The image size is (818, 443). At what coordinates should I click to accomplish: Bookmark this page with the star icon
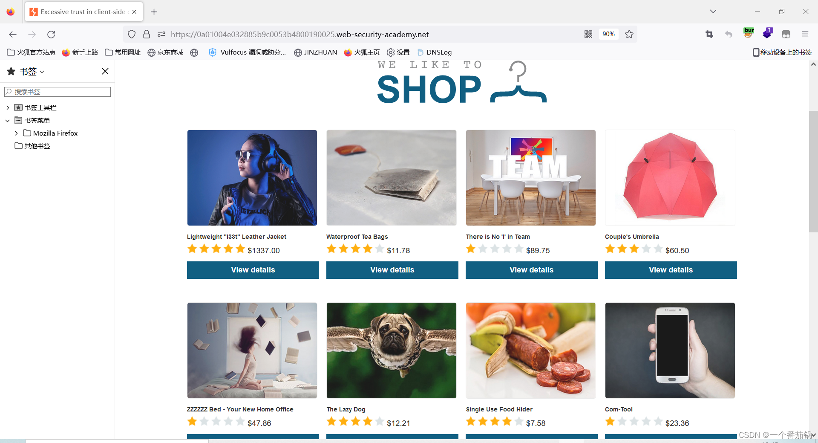629,34
